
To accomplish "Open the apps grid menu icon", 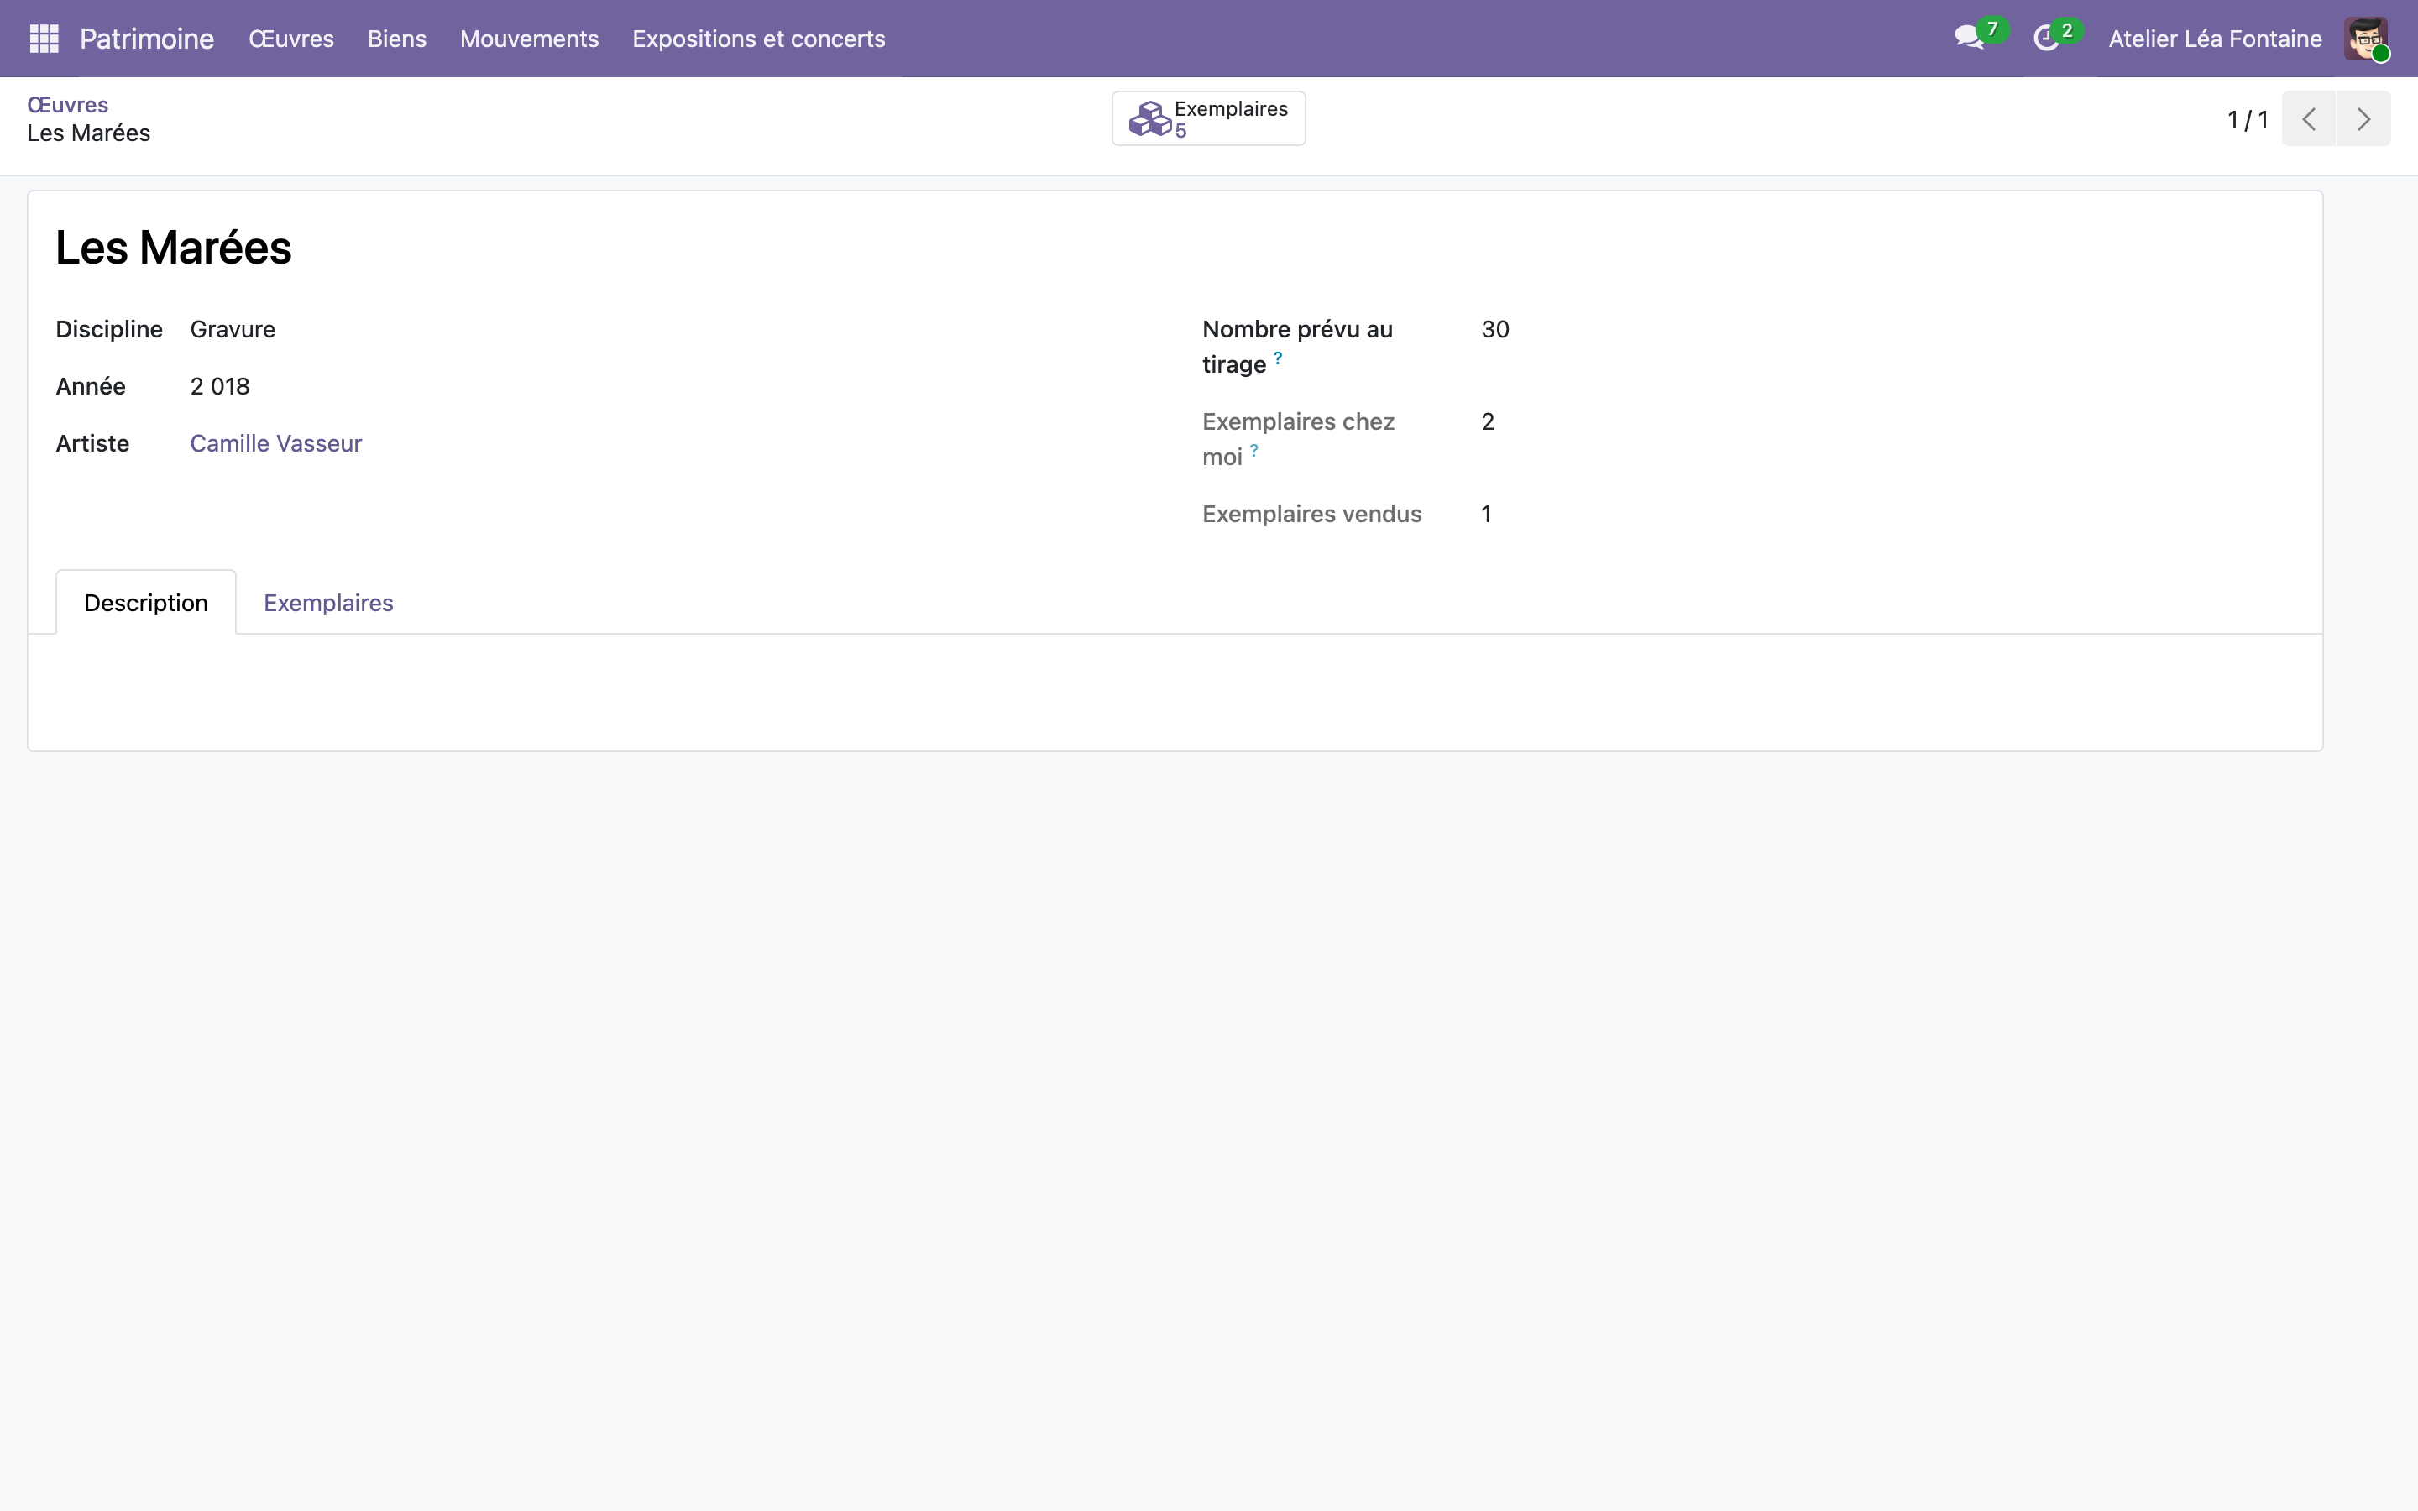I will 44,39.
